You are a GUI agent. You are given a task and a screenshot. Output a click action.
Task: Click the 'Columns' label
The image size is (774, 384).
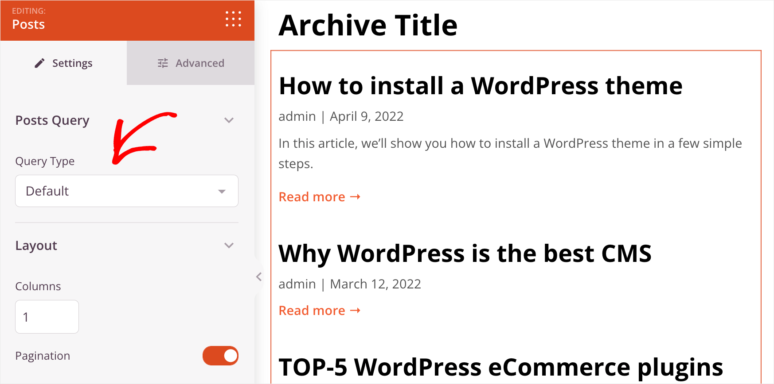(38, 286)
